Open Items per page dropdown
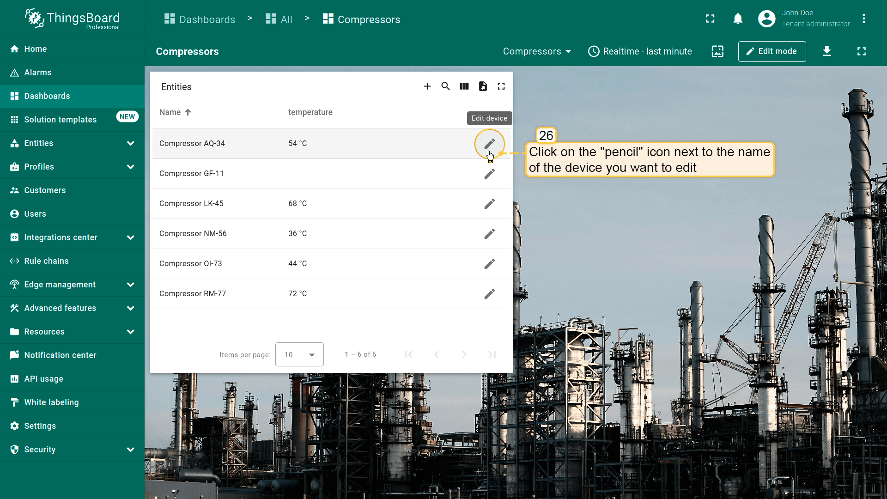The width and height of the screenshot is (887, 499). [299, 354]
